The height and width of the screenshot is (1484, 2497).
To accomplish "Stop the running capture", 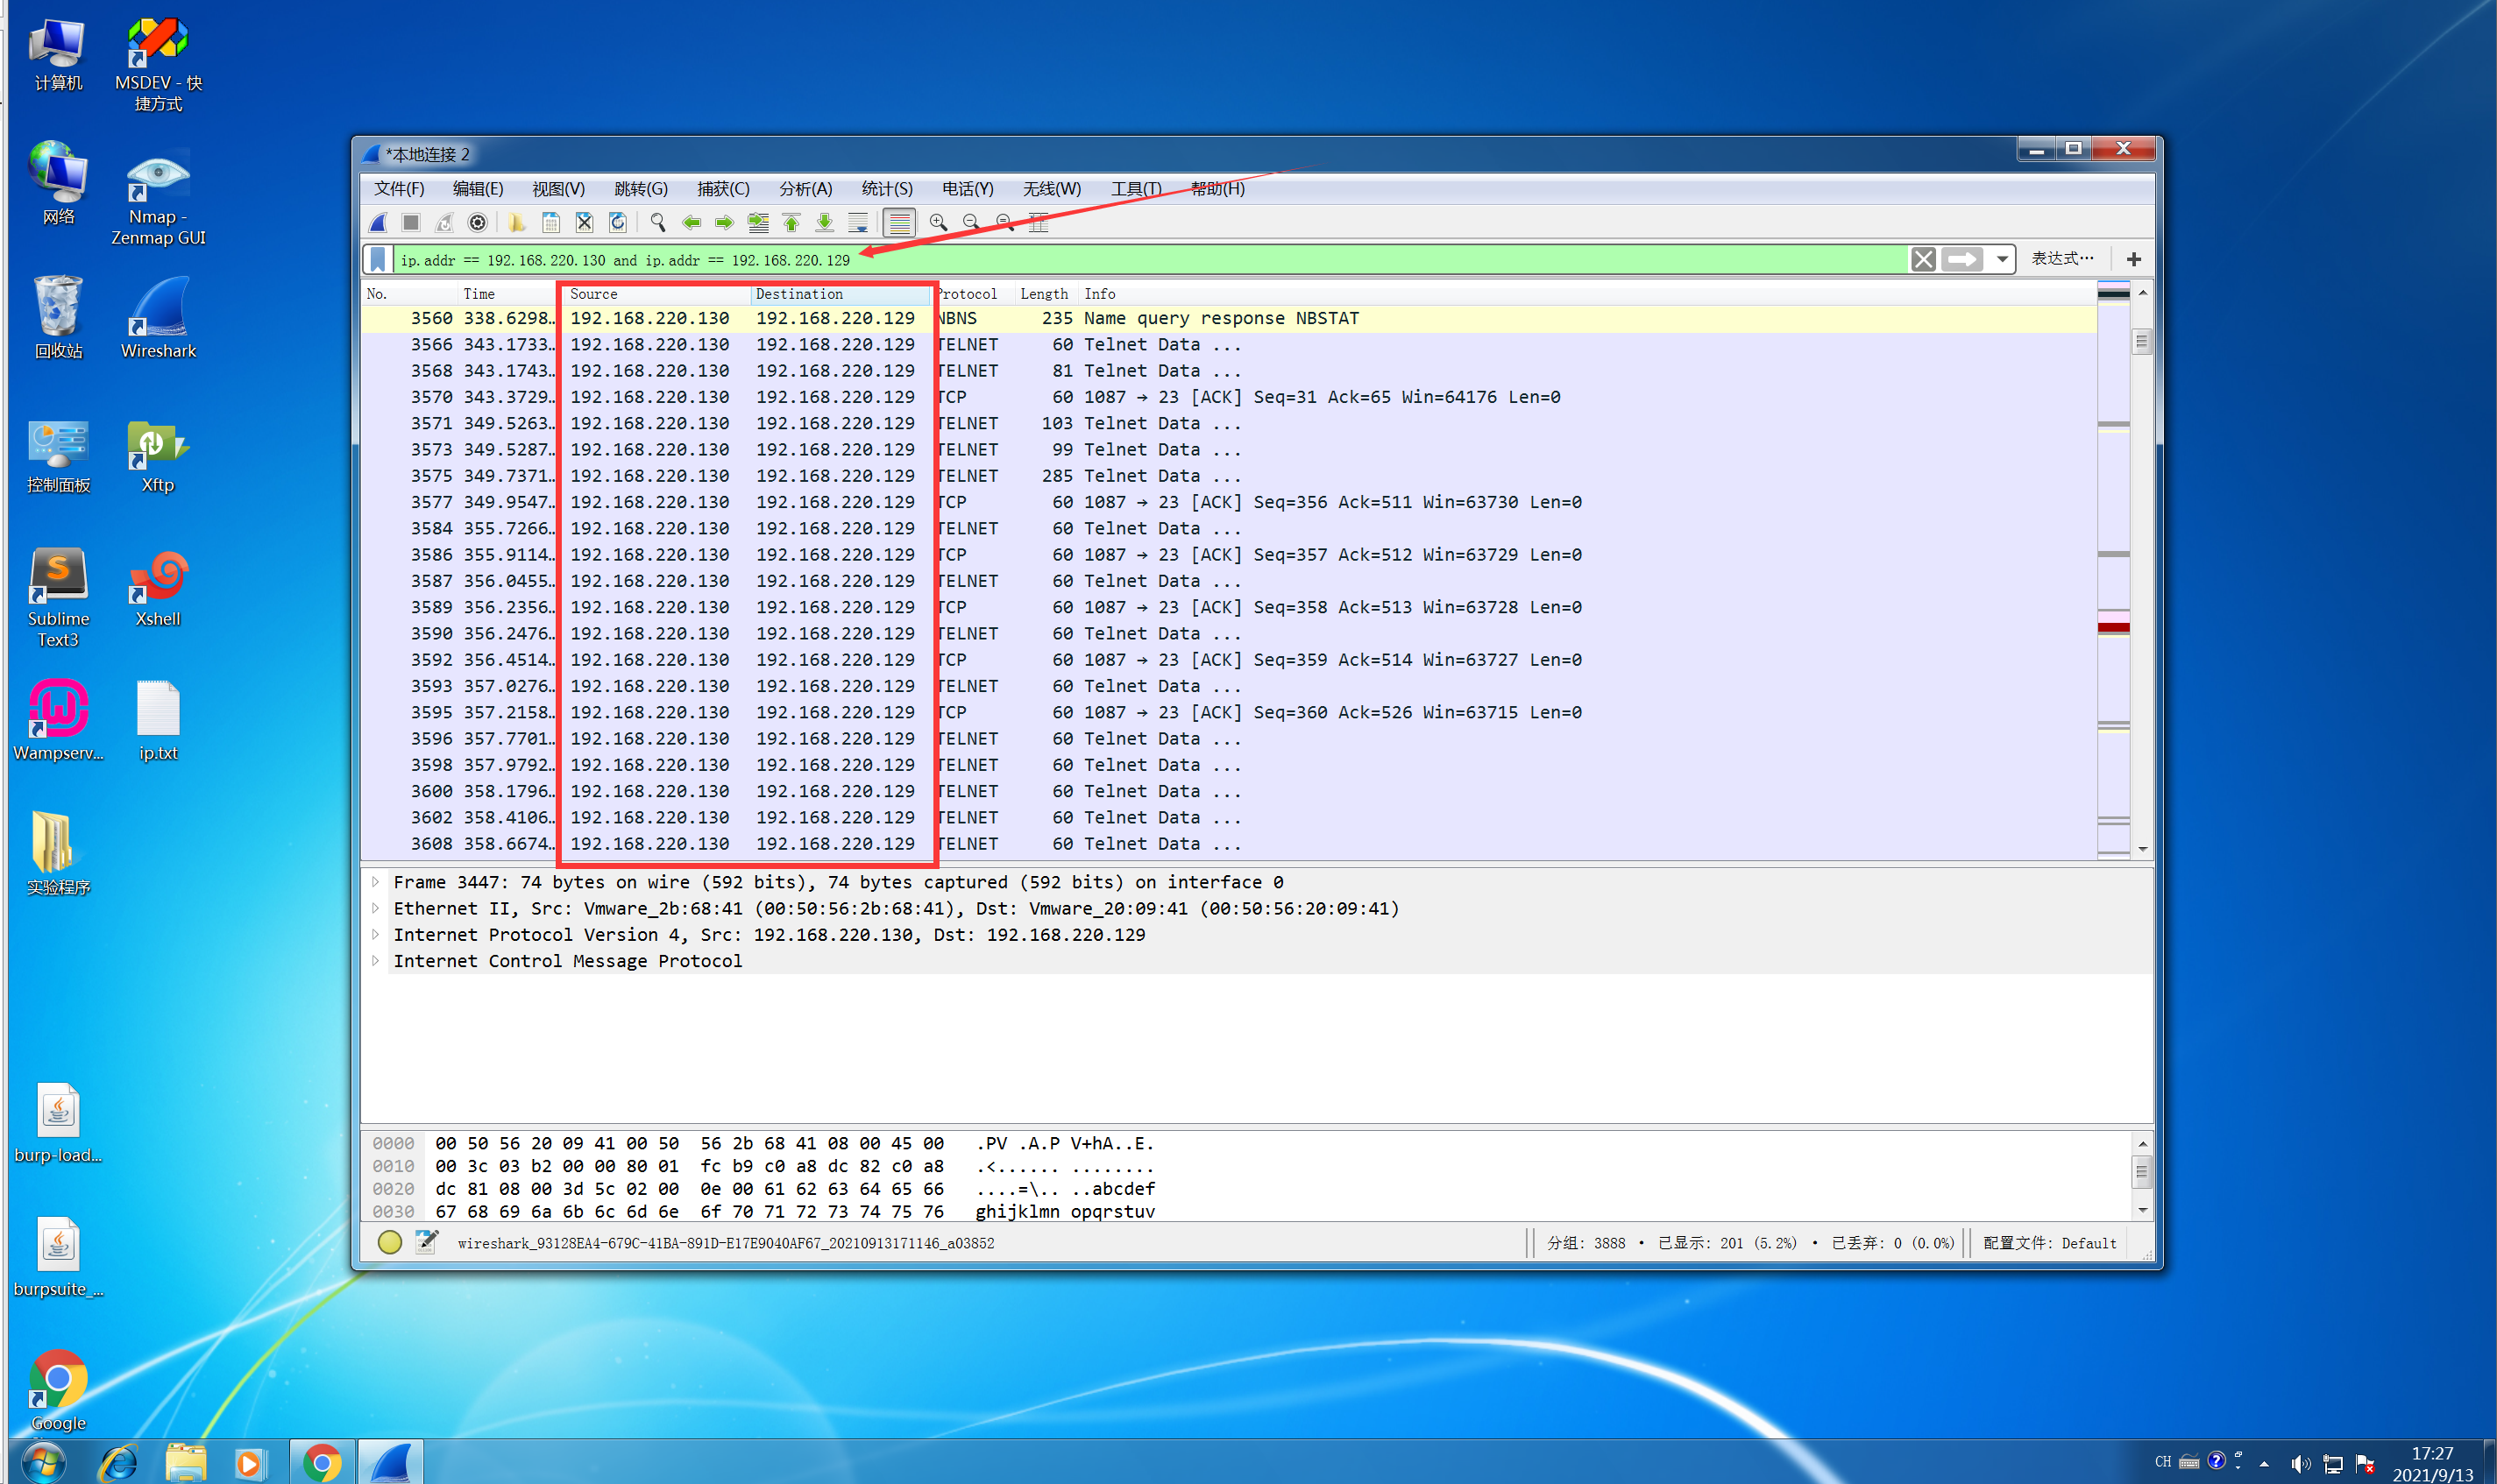I will click(410, 223).
